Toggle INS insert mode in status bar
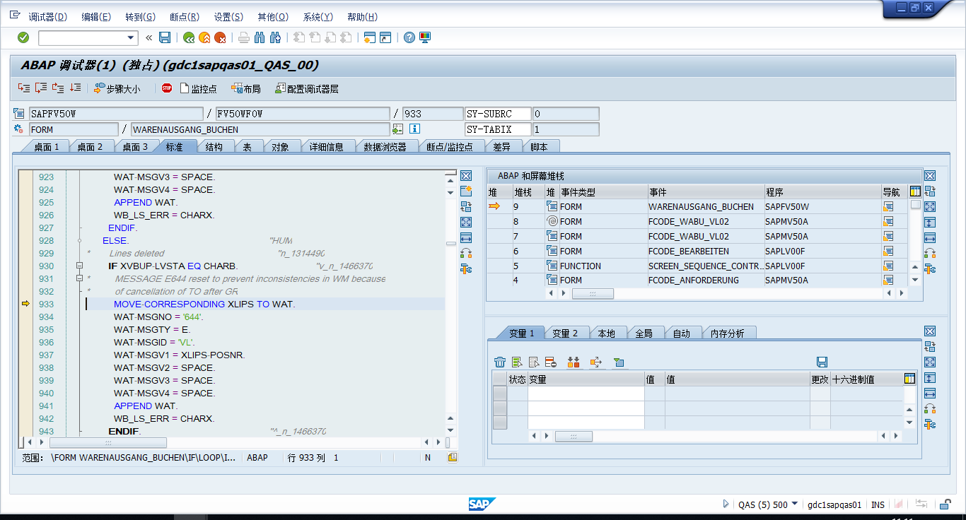This screenshot has height=520, width=966. pyautogui.click(x=878, y=504)
